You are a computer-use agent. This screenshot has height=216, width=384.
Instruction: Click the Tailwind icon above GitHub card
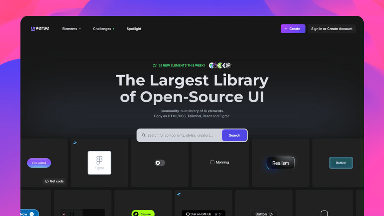tap(179, 194)
